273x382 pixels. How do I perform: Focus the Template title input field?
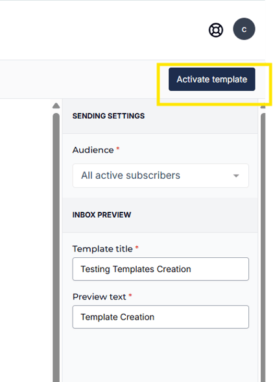coord(160,269)
